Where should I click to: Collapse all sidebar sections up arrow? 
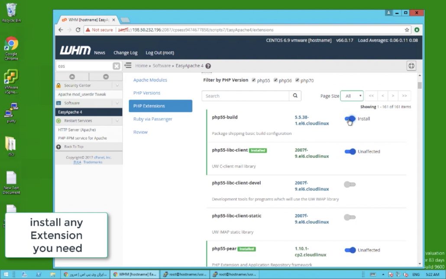tap(72, 77)
